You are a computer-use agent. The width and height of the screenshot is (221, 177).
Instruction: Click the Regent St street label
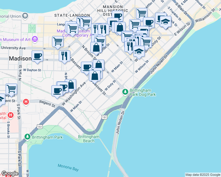click(47, 104)
